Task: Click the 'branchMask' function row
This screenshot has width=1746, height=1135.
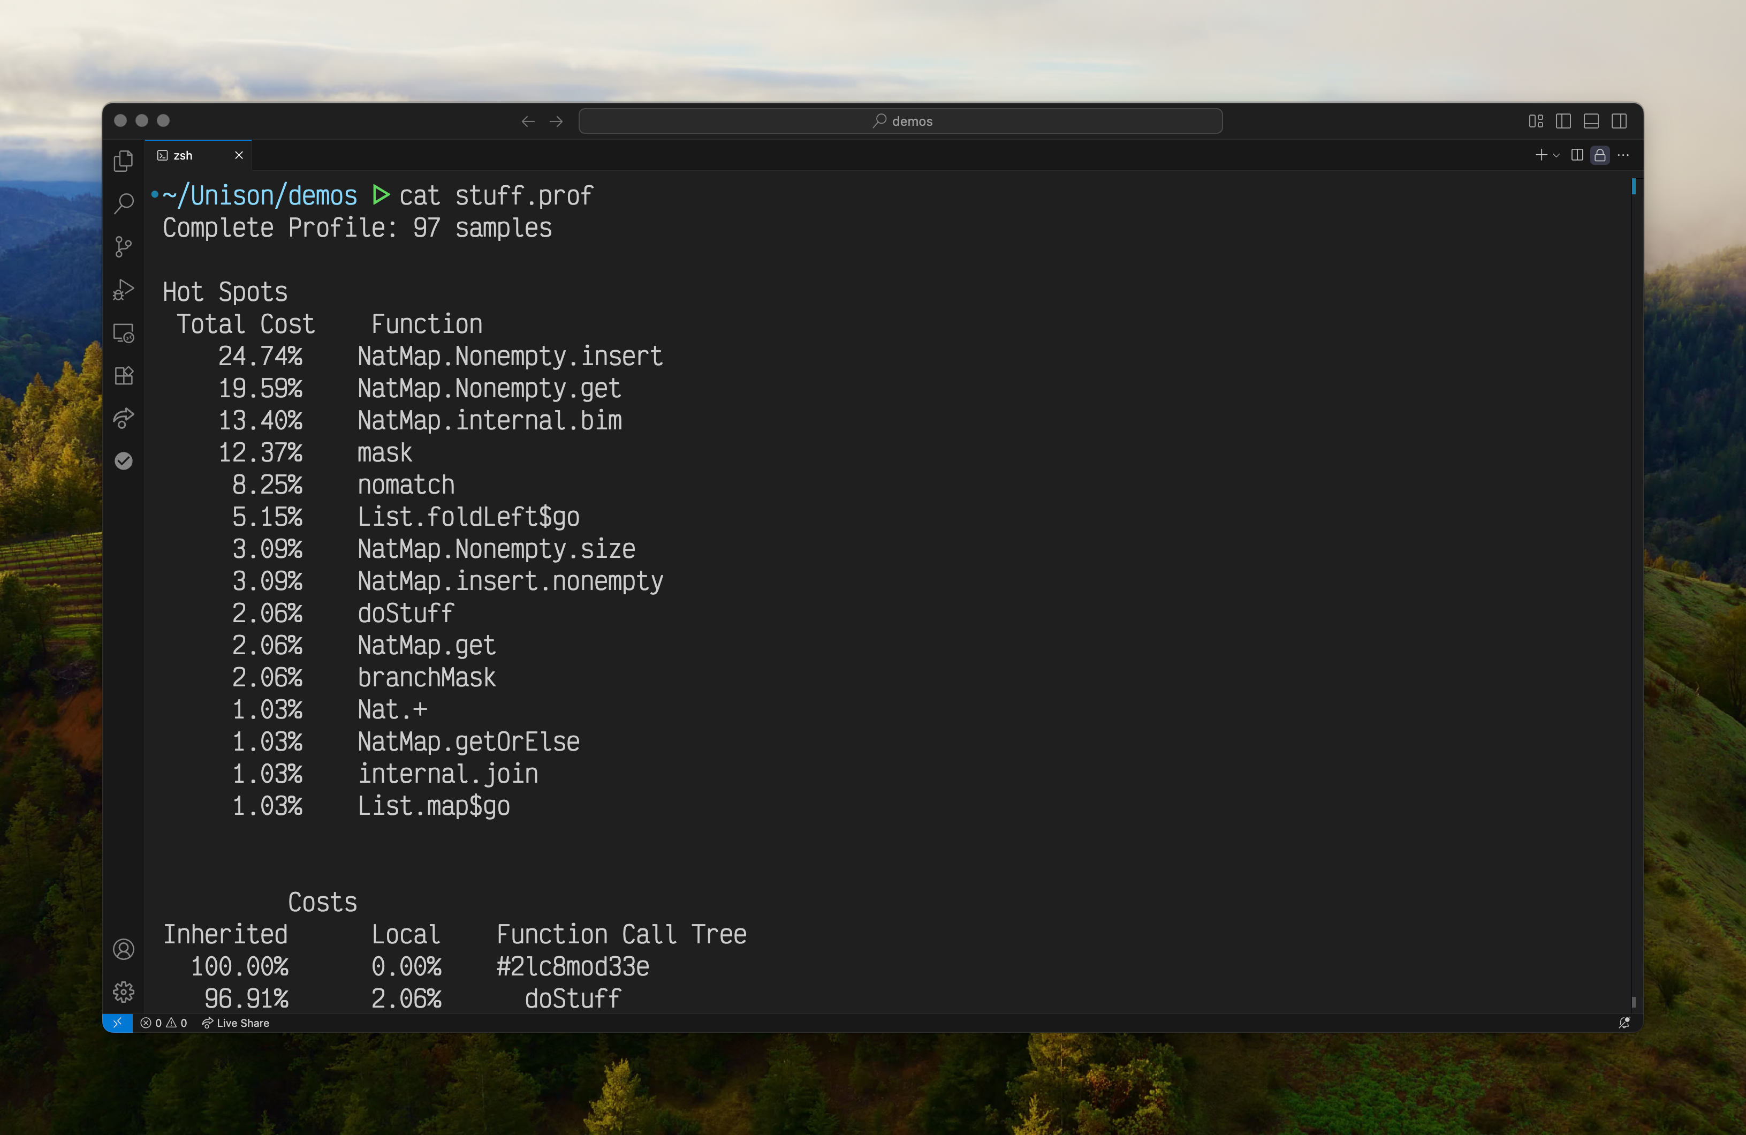Action: tap(426, 678)
